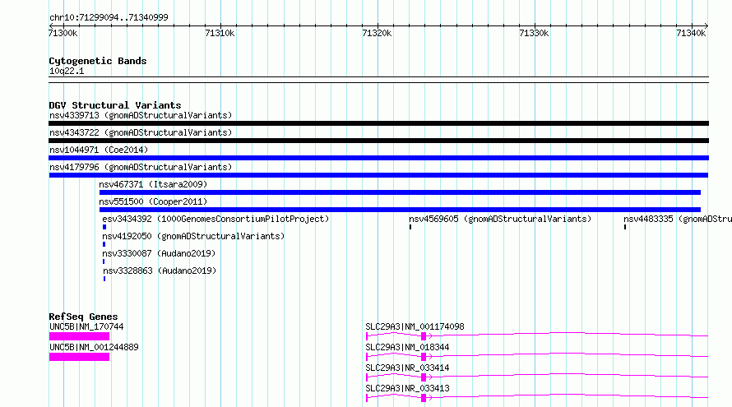Viewport: 732px width, 407px height.
Task: Open gene label UNC5B|NM_170744
Action: coord(86,326)
